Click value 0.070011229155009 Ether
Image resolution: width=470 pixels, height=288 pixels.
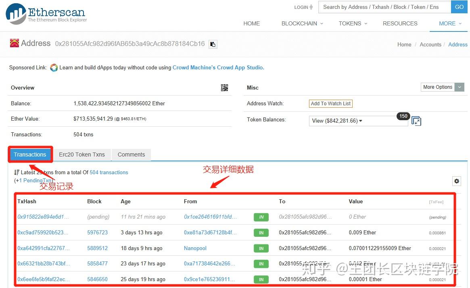point(380,248)
